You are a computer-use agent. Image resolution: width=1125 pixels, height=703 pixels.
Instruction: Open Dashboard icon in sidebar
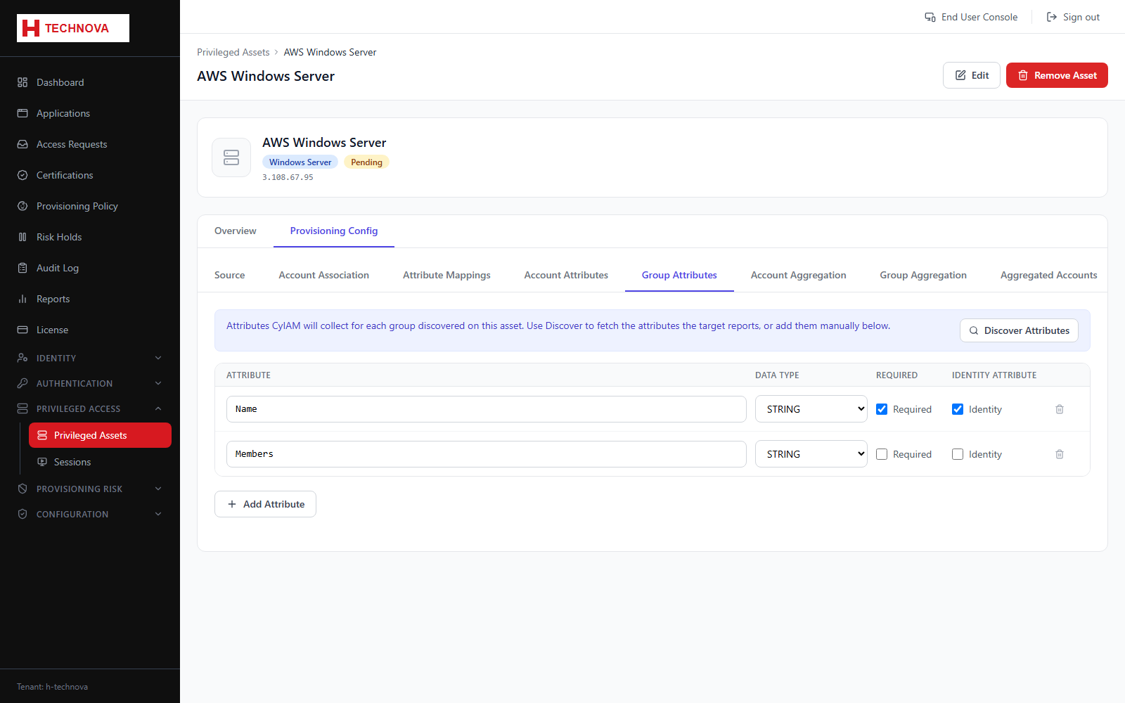22,82
